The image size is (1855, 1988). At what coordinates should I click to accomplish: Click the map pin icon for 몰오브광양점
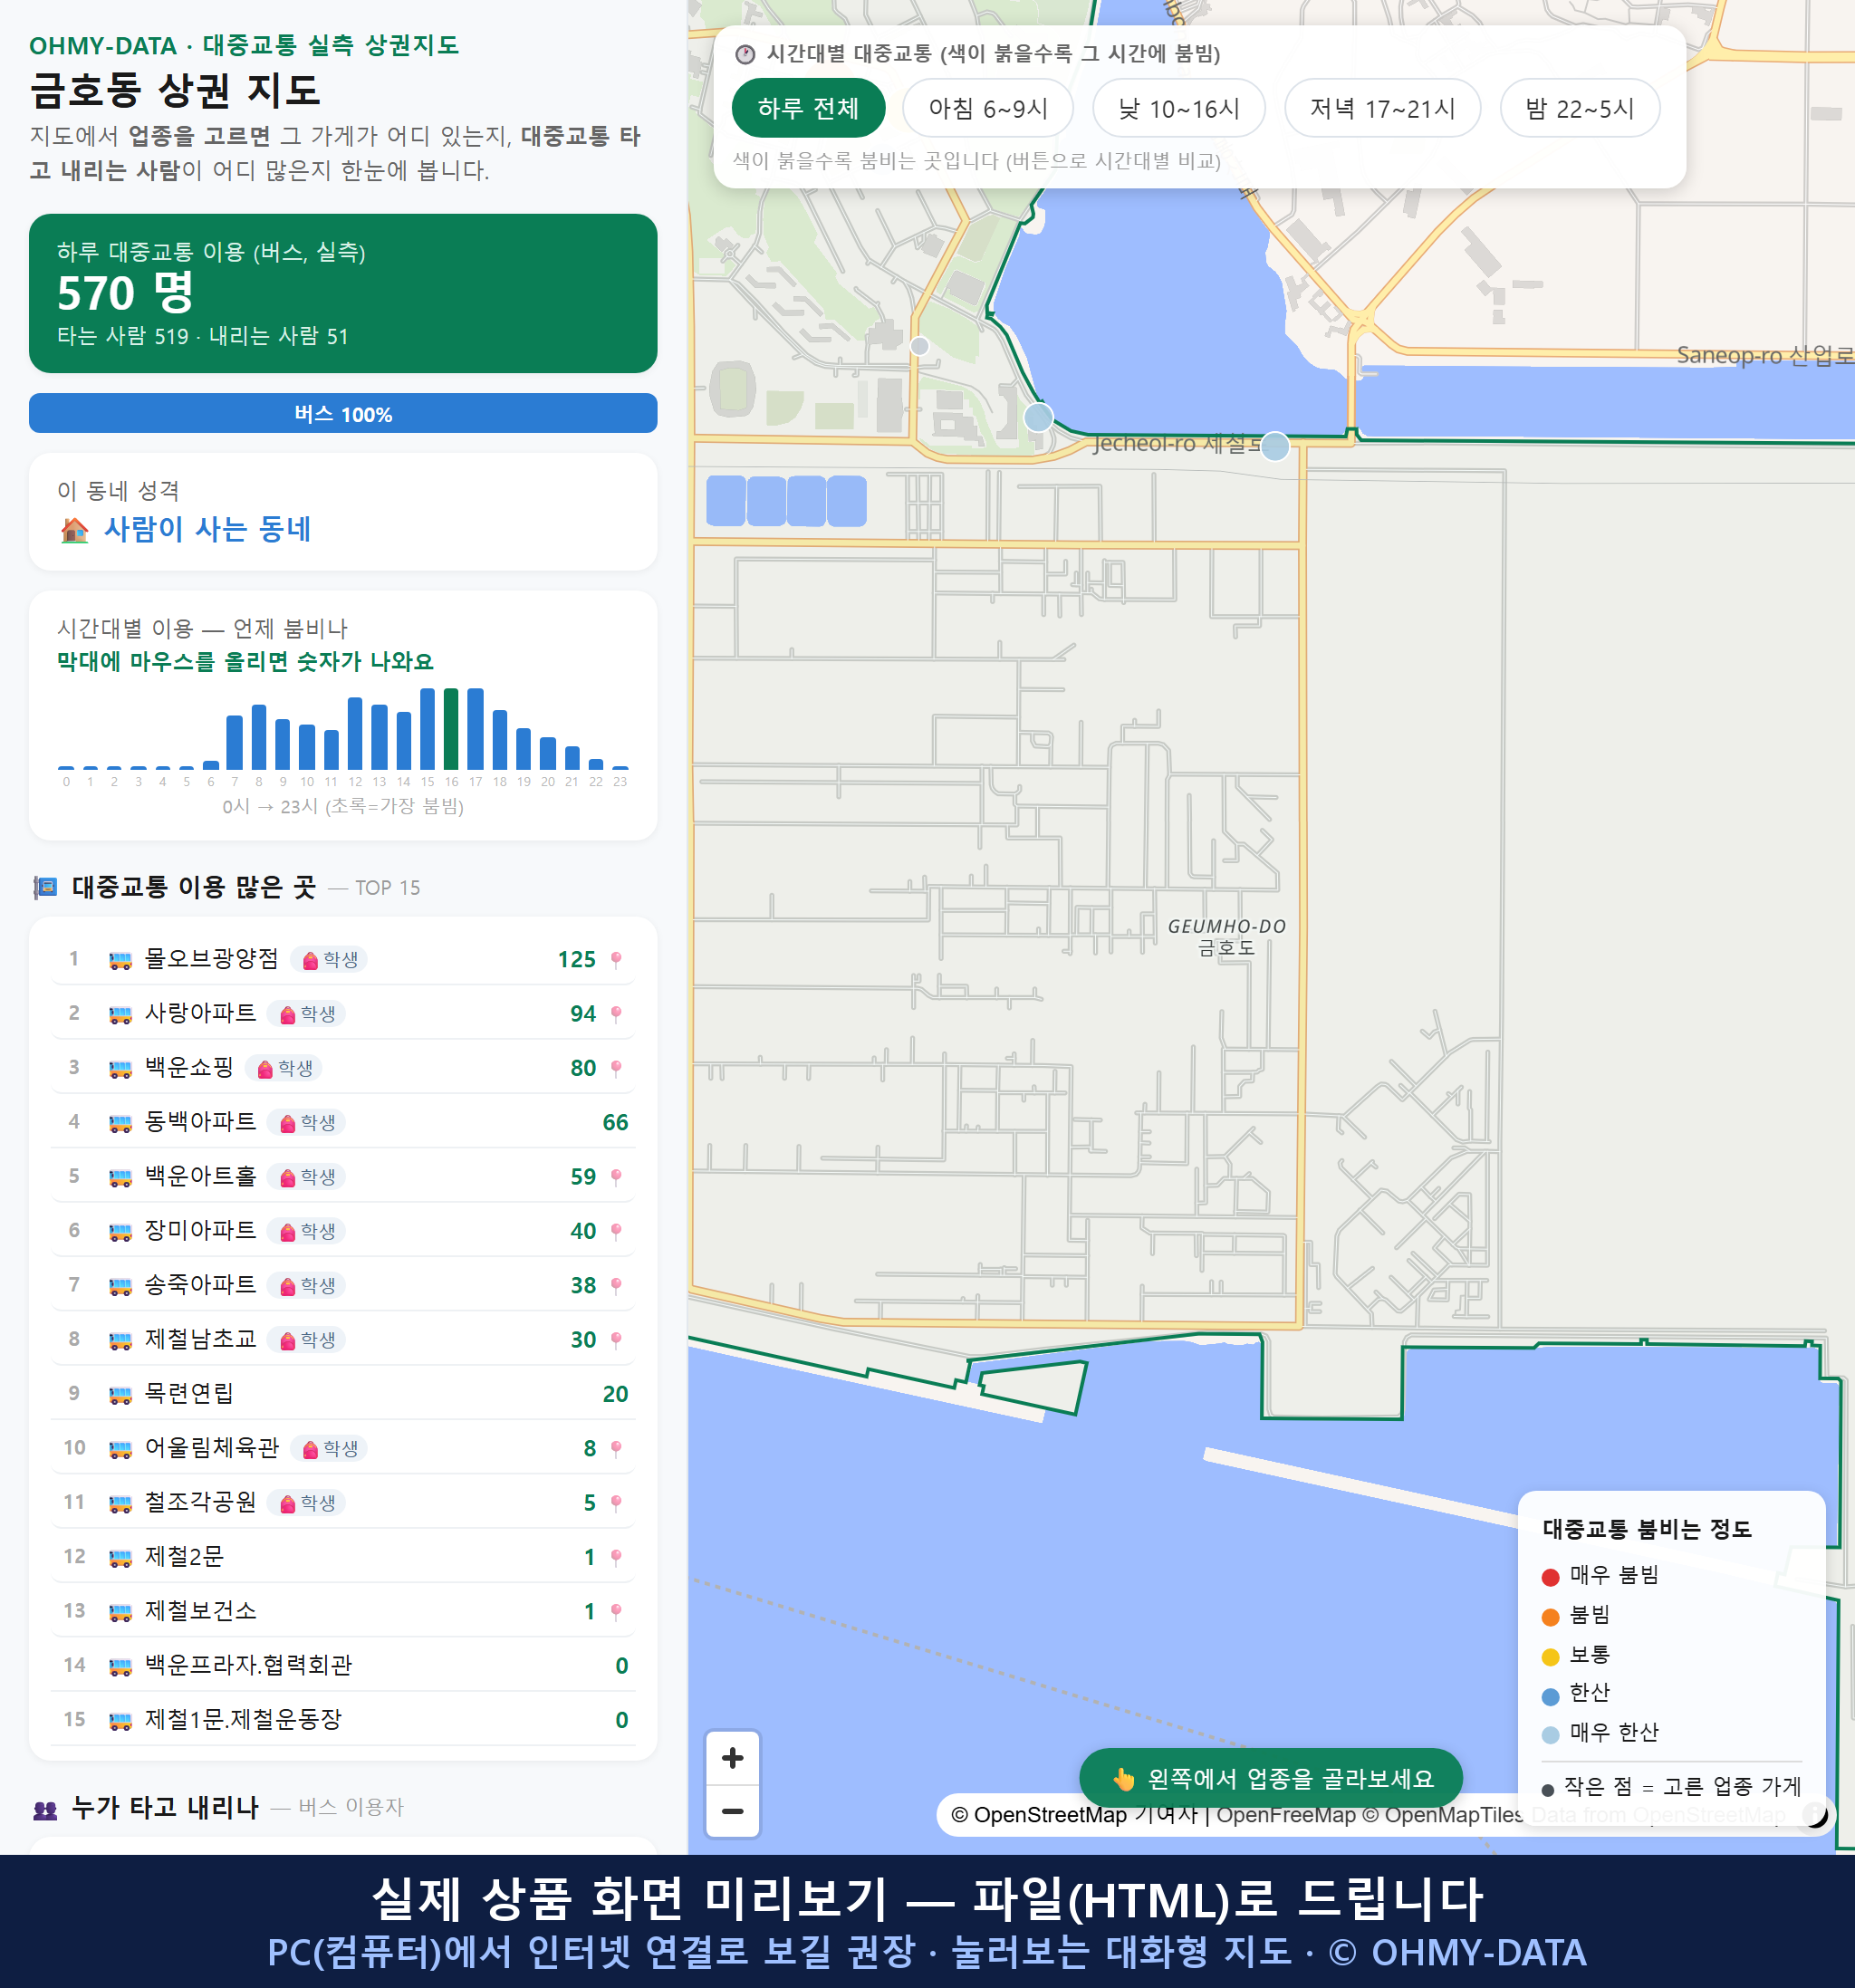pos(616,960)
